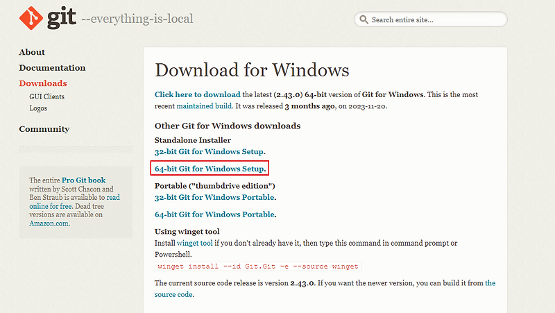The height and width of the screenshot is (313, 555).
Task: Download 32-bit Git for Windows Portable
Action: point(214,197)
